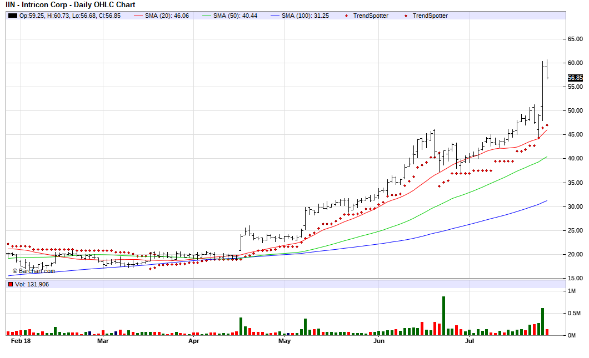The image size is (589, 358).
Task: Select the 'SMA (100): 31.25' legend label
Action: 306,16
